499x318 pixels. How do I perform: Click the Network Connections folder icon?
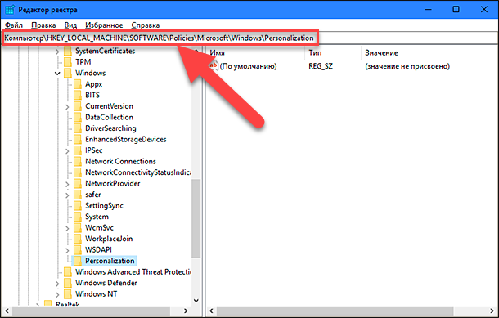point(78,162)
